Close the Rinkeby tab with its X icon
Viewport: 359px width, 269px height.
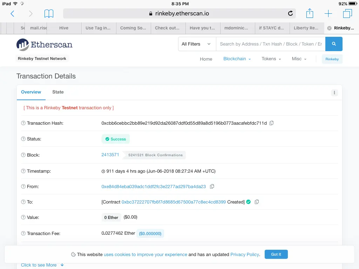(x=329, y=28)
